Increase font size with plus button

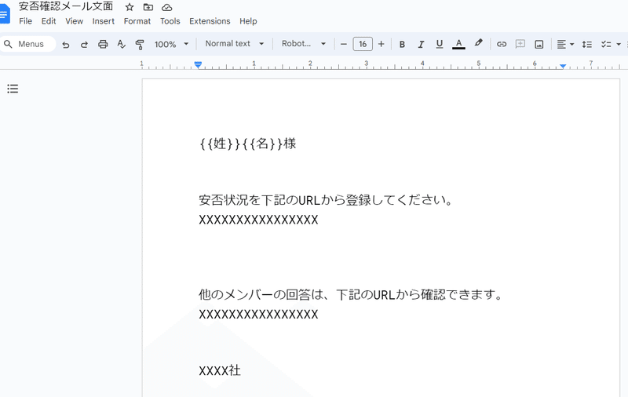[x=382, y=44]
